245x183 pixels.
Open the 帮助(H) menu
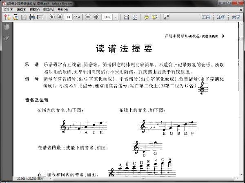(62, 10)
